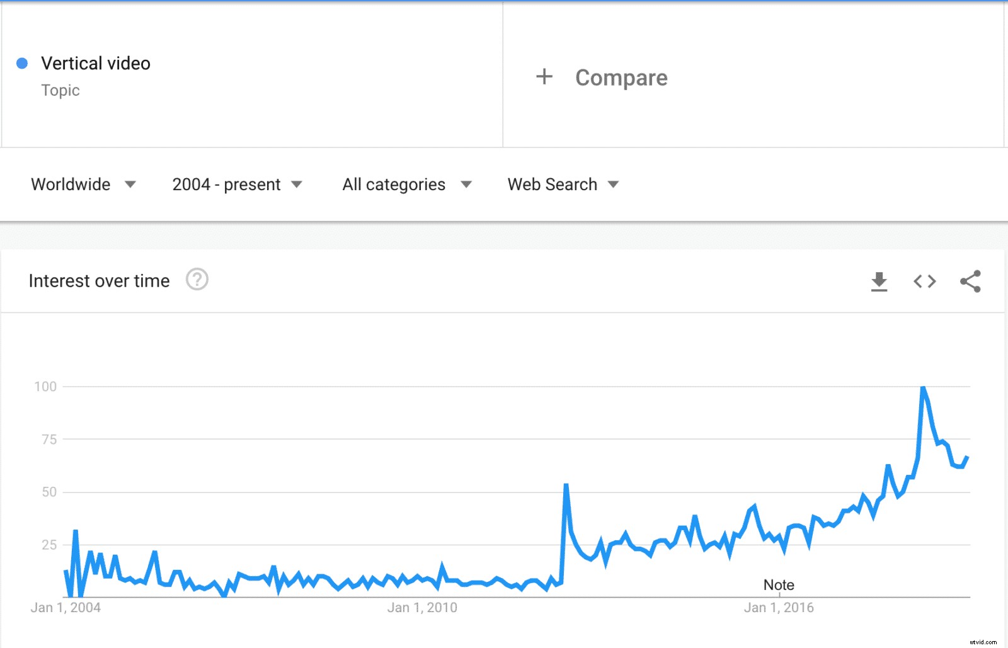Click the Jan 1, 2010 axis label
This screenshot has width=1008, height=648.
(x=422, y=608)
